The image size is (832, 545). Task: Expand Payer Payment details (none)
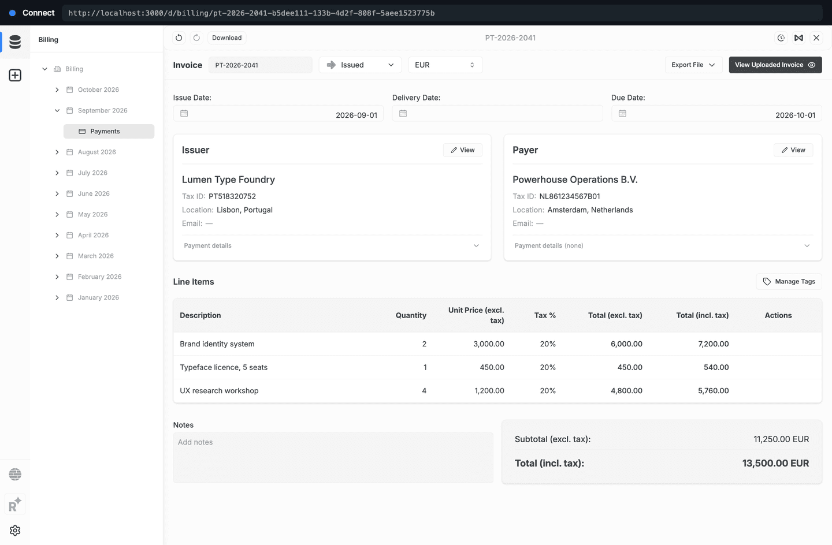(x=663, y=246)
